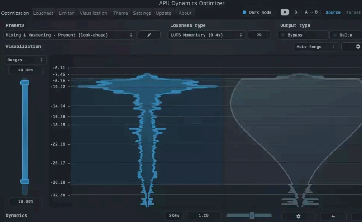Click the Skew value field 1.20
This screenshot has width=362, height=222.
point(203,215)
